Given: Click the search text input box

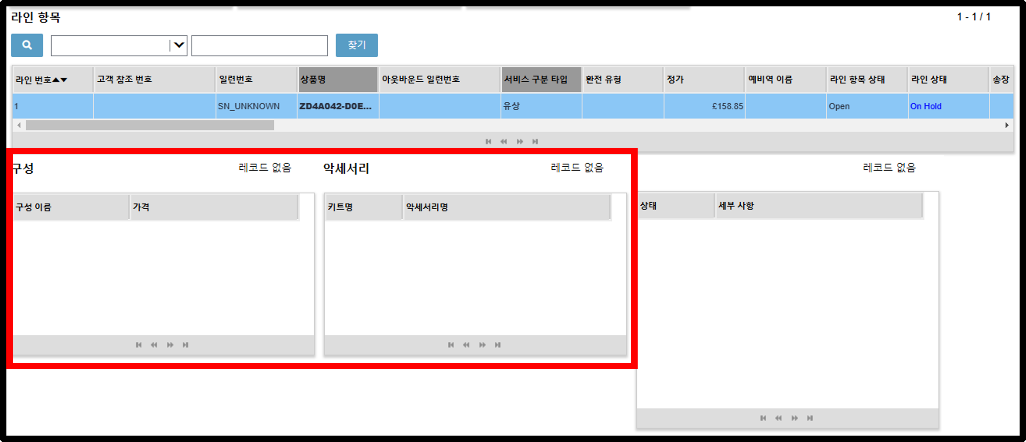Looking at the screenshot, I should (260, 45).
